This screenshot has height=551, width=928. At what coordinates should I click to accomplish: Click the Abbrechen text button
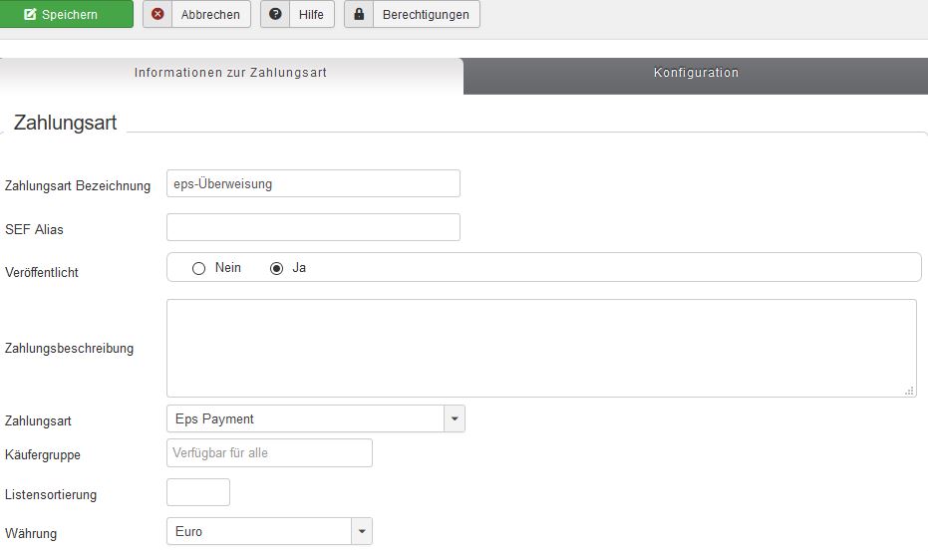(210, 14)
